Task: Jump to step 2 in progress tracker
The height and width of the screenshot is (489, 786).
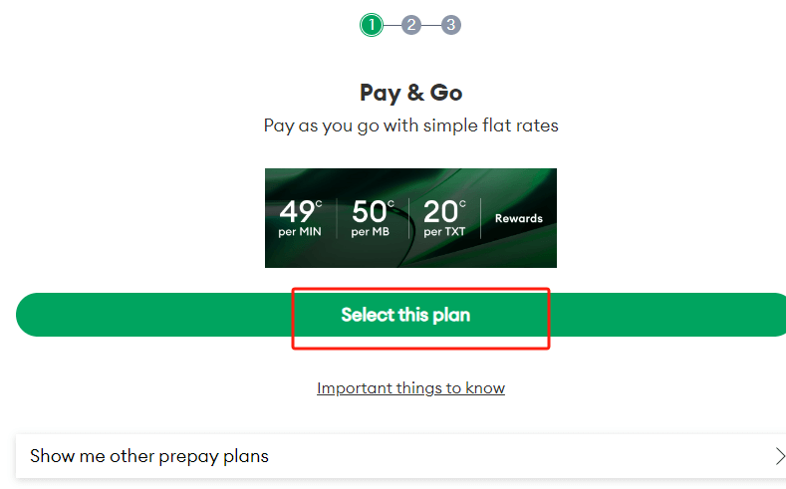Action: [x=411, y=25]
